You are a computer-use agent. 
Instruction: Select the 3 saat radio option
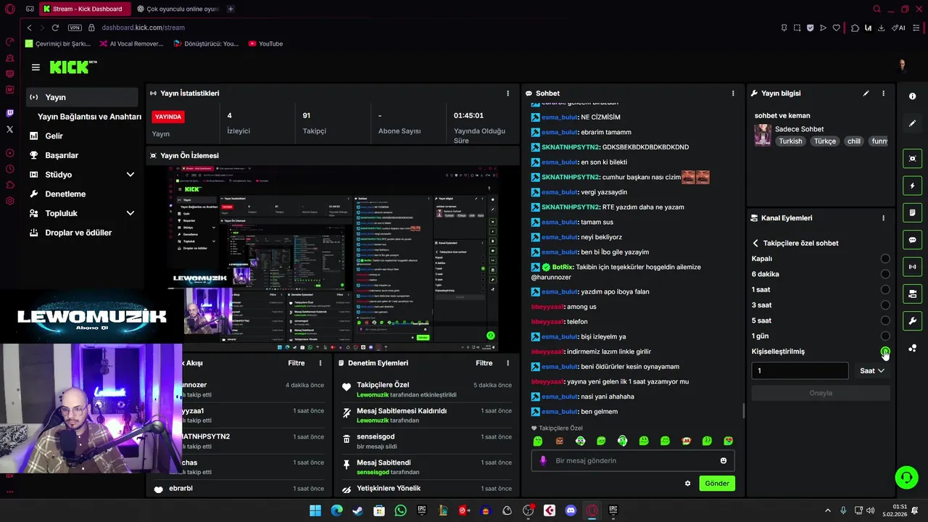[x=885, y=305]
